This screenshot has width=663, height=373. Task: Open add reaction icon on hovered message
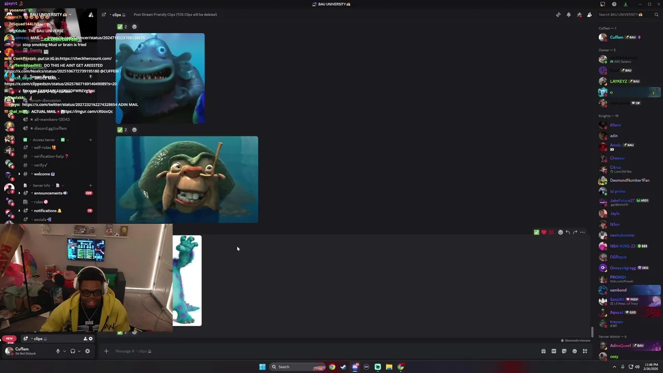coord(560,232)
